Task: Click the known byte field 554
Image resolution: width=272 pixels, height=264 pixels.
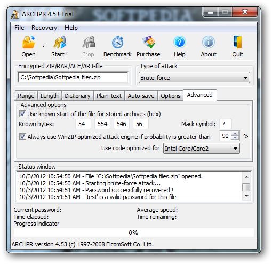Action: (x=102, y=124)
